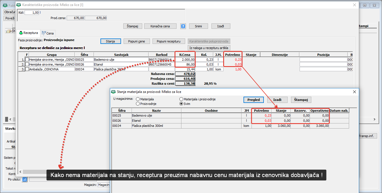Viewport: 382px width, 193px height.
Task: Click the Snimi button to save
Action: click(198, 26)
